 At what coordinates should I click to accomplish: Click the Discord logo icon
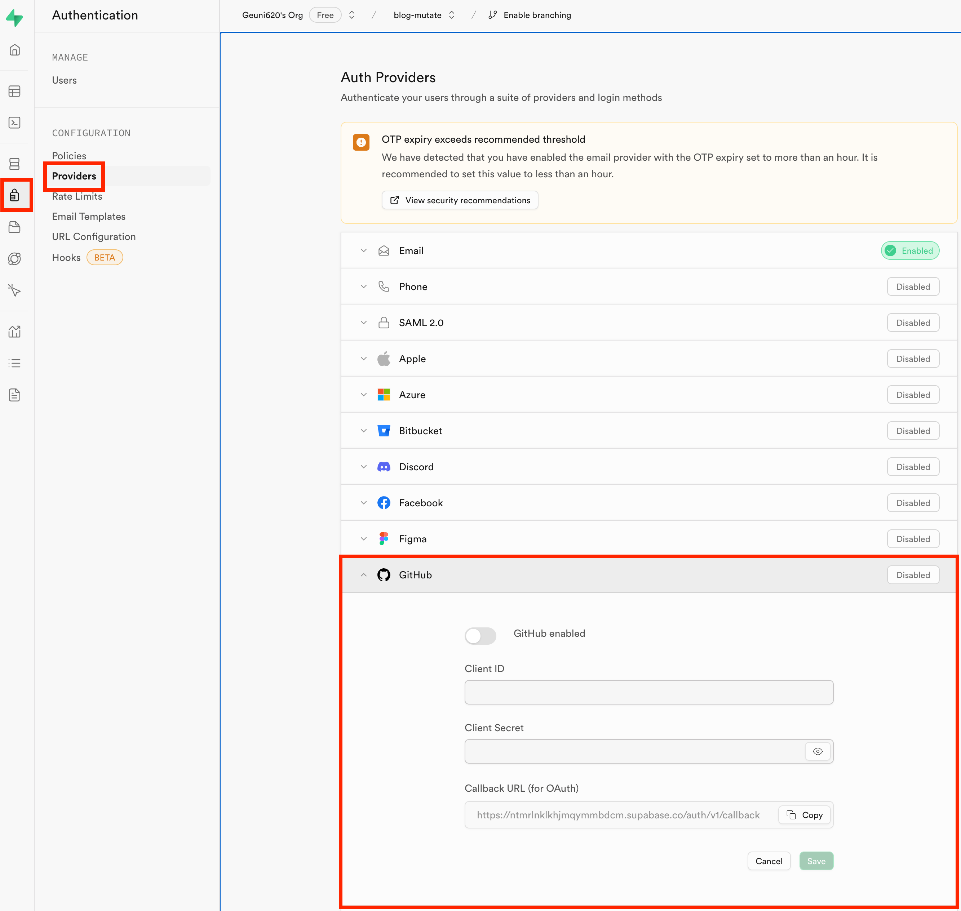[384, 467]
